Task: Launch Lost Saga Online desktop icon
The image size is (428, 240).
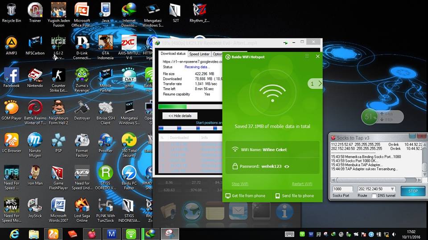Action: point(82,210)
